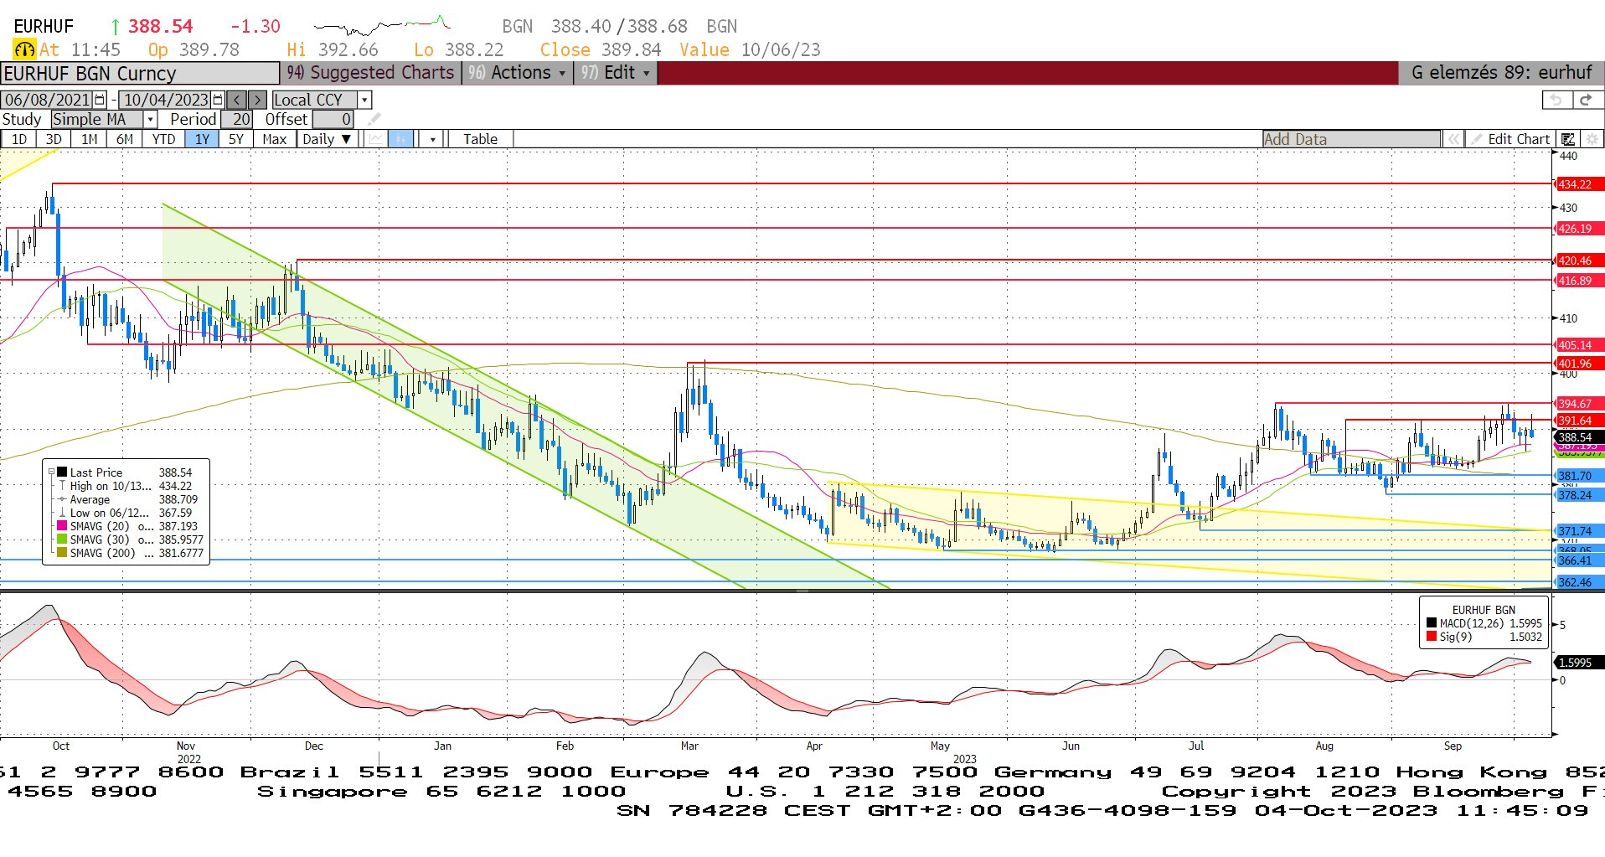Open the annotations notepad icon beside Edit Chart
This screenshot has width=1605, height=857.
coord(1567,139)
